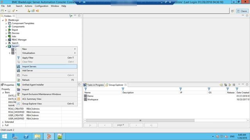250x140 pixels.
Task: Open the Window menu
Action: (55, 6)
